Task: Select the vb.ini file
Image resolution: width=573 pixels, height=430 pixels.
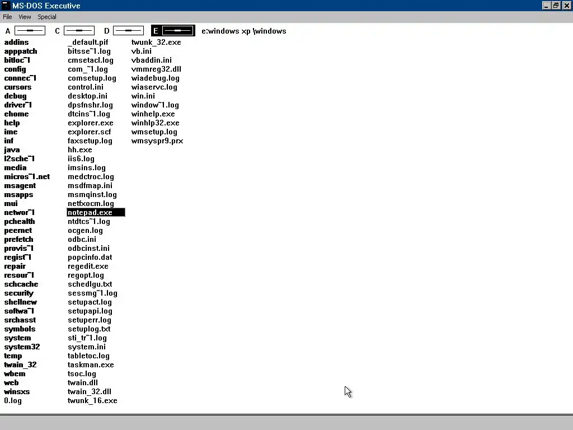Action: (x=142, y=52)
